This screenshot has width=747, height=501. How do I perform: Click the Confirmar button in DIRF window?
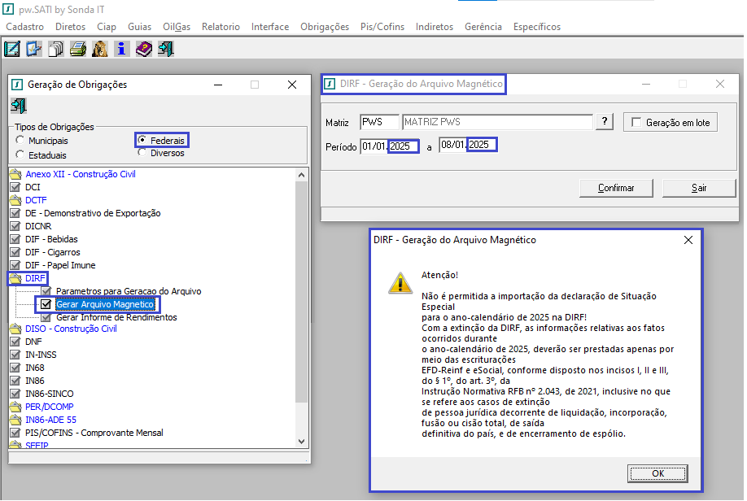(x=616, y=188)
